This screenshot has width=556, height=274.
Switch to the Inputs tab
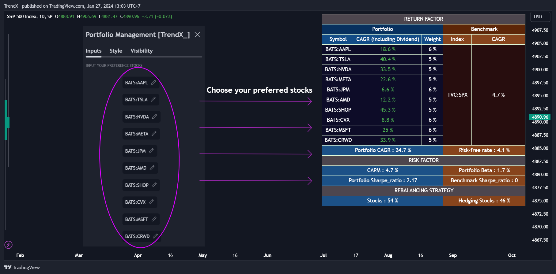pyautogui.click(x=93, y=51)
